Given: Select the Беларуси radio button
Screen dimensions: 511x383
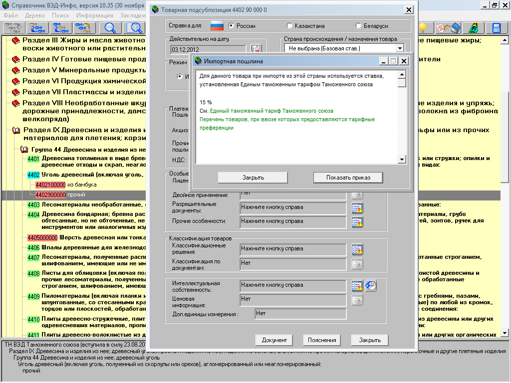Looking at the screenshot, I should pyautogui.click(x=358, y=26).
